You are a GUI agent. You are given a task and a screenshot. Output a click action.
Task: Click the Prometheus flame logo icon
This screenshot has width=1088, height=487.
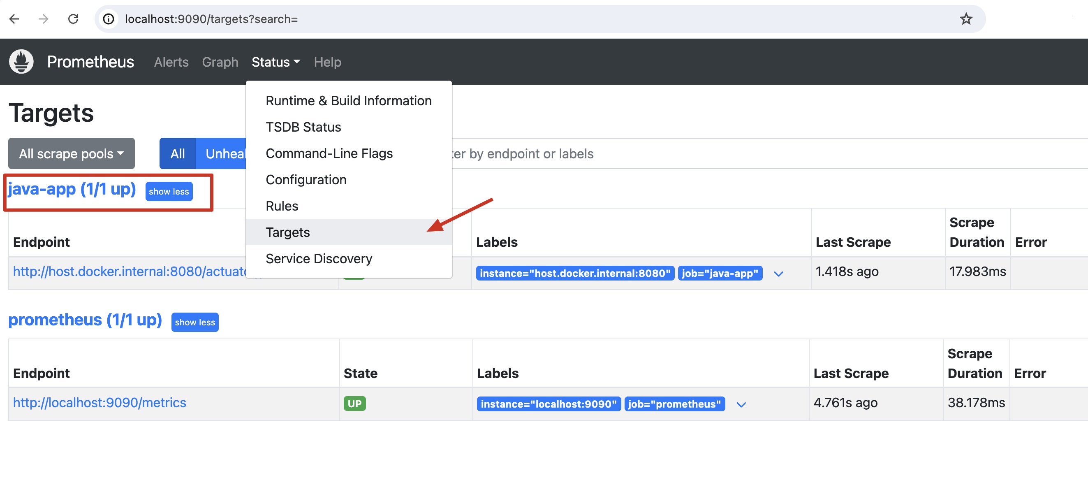[21, 62]
